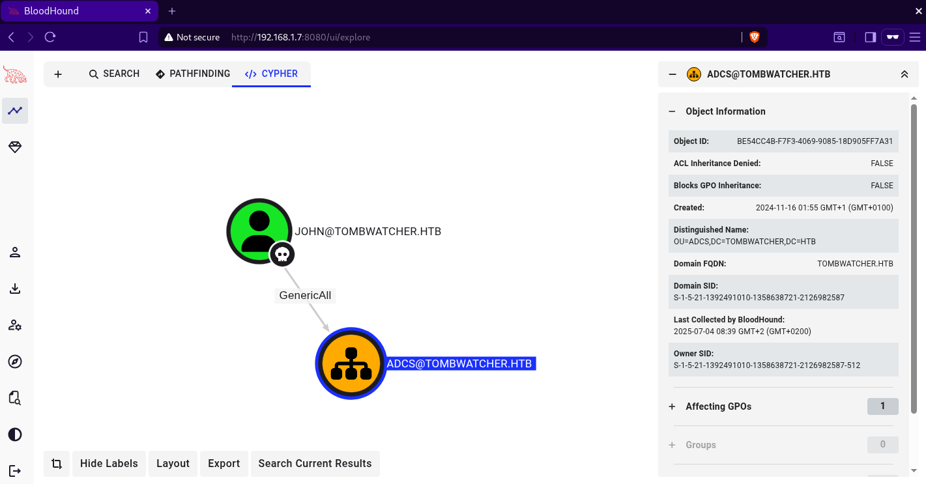This screenshot has height=484, width=926.
Task: Collapse the Object Information section
Action: [673, 111]
